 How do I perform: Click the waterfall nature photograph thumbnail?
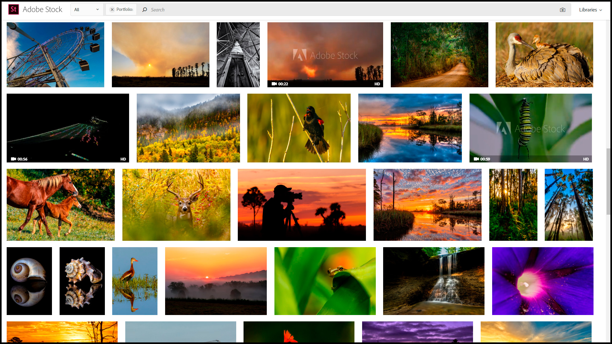tap(433, 281)
